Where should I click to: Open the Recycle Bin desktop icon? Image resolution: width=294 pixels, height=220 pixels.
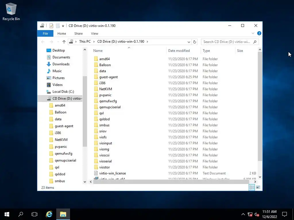11,11
